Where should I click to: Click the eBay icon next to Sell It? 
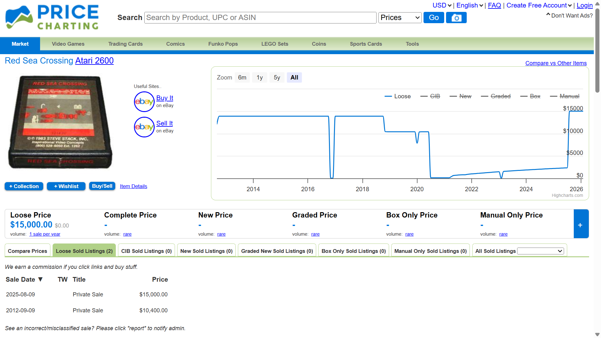pos(144,127)
